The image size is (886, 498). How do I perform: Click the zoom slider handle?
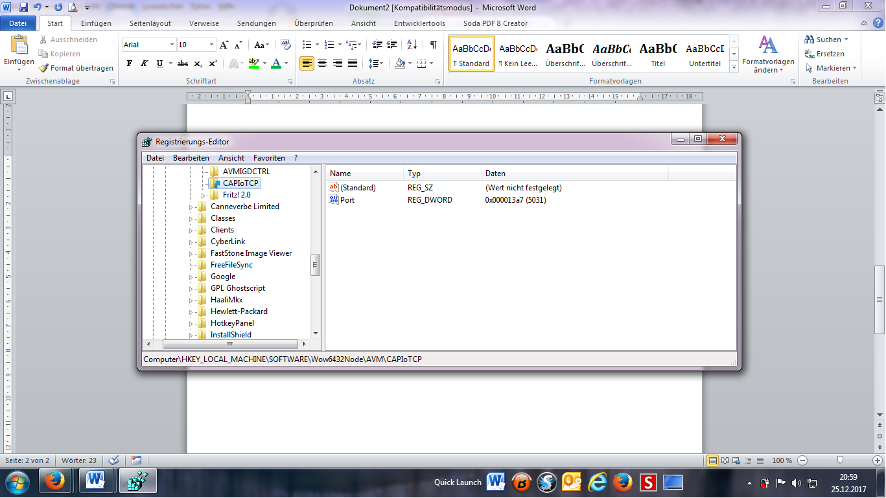point(840,460)
